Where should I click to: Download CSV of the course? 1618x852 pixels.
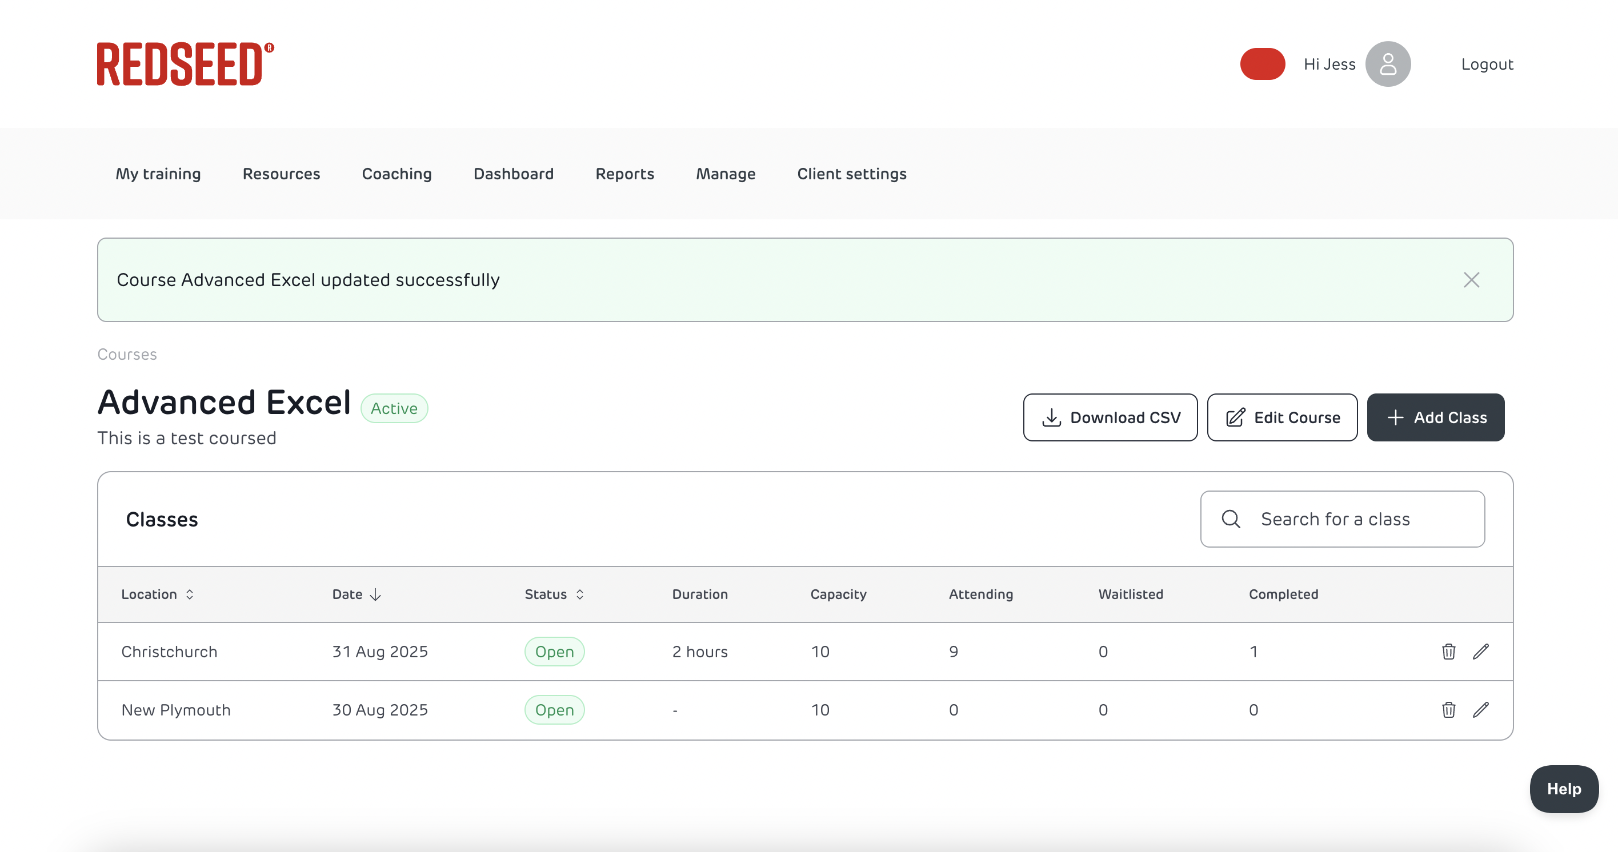[1110, 417]
